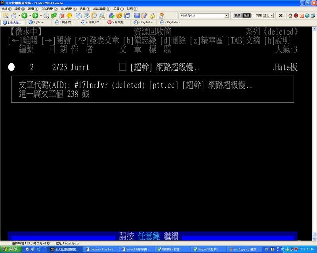Open the telnet://ptt.cc address dropdown
317x253 pixels.
click(227, 15)
